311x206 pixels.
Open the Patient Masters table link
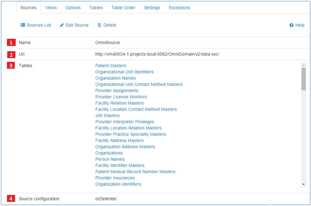point(111,66)
